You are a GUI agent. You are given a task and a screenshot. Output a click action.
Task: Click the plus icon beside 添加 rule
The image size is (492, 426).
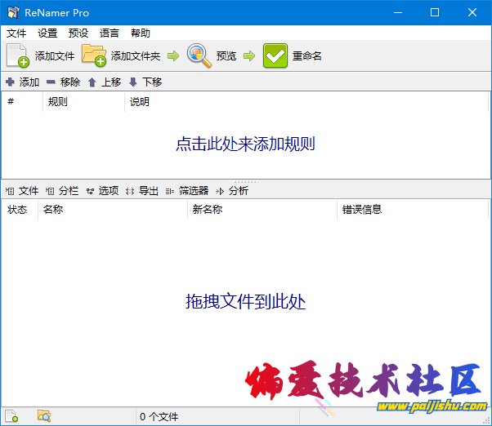(10, 82)
